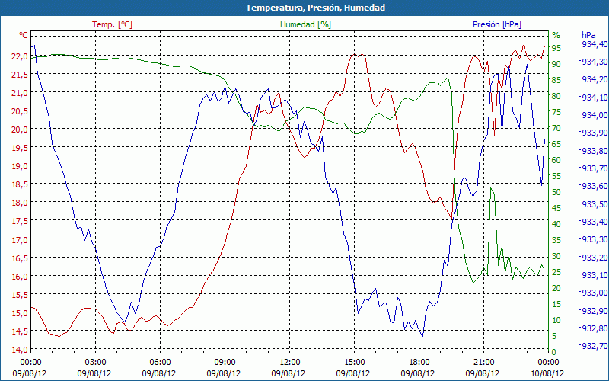Click humidity axis value 50
Viewport: 609px width, 381px height.
[556, 192]
